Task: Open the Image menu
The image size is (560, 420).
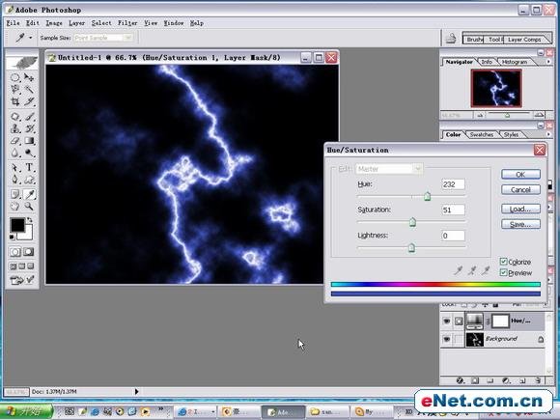Action: [x=54, y=23]
